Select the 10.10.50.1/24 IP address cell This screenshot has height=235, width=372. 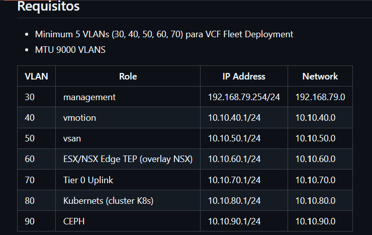click(x=234, y=138)
